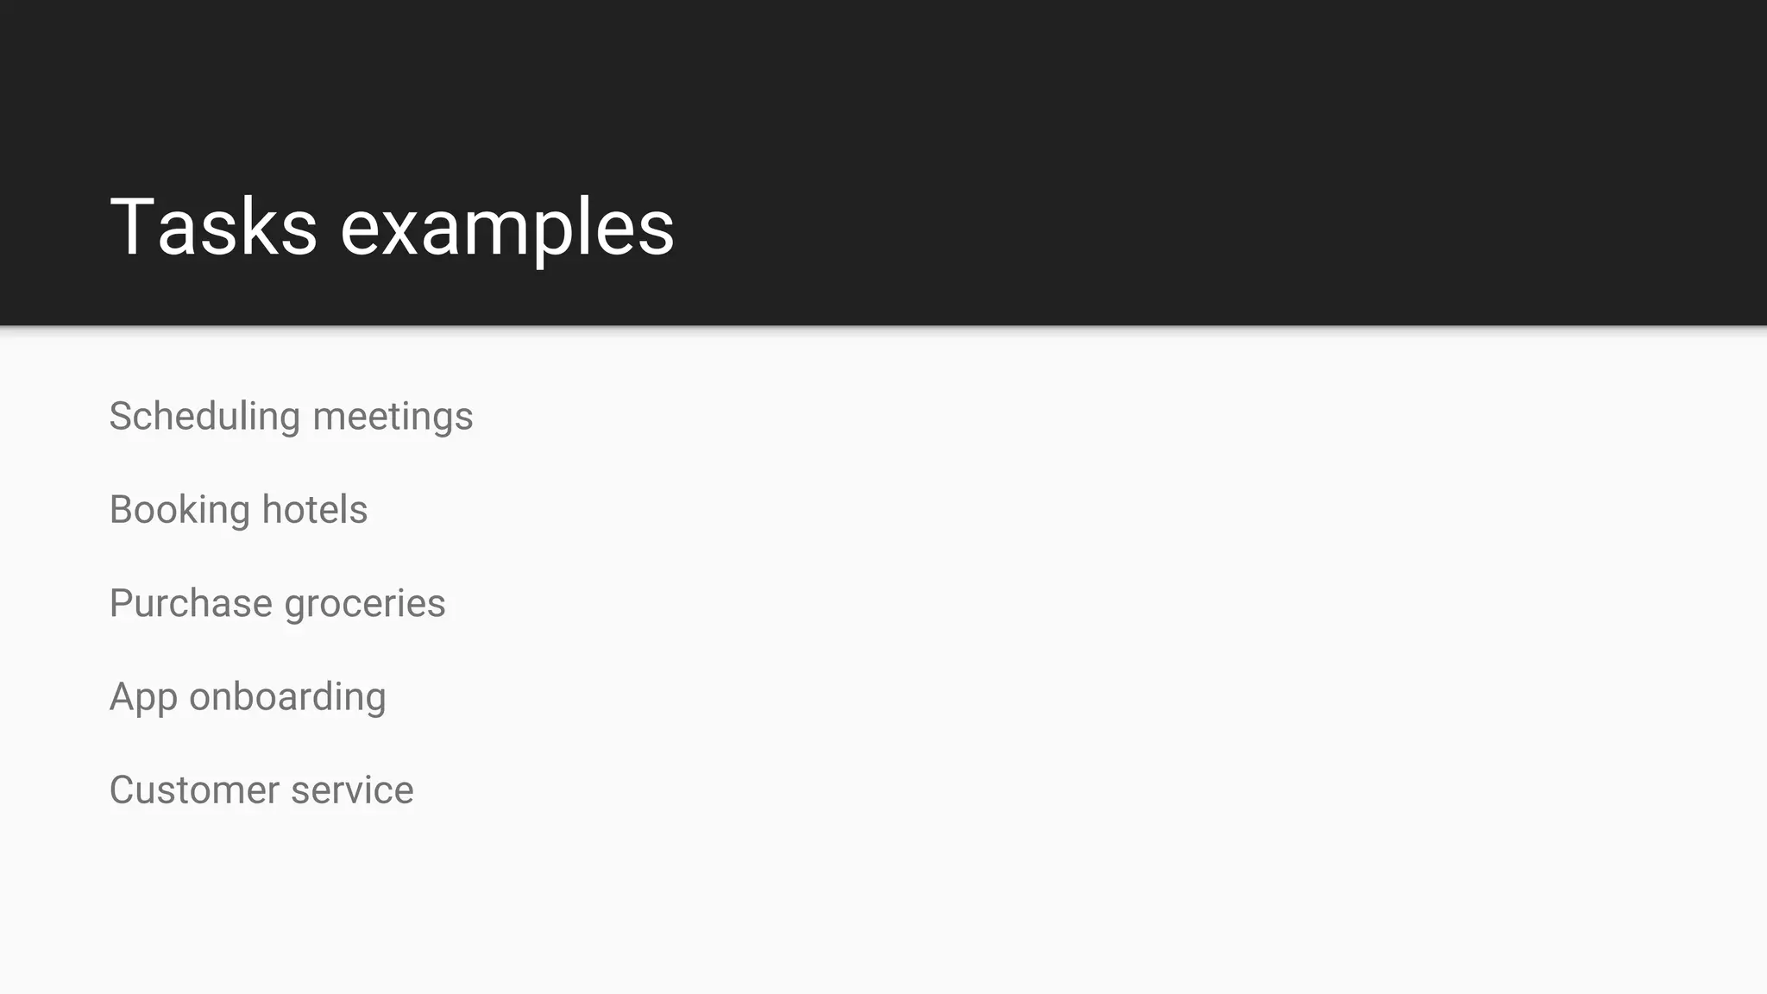Click the word "Tasks" in title
Screen dimensions: 1767x994
point(213,226)
